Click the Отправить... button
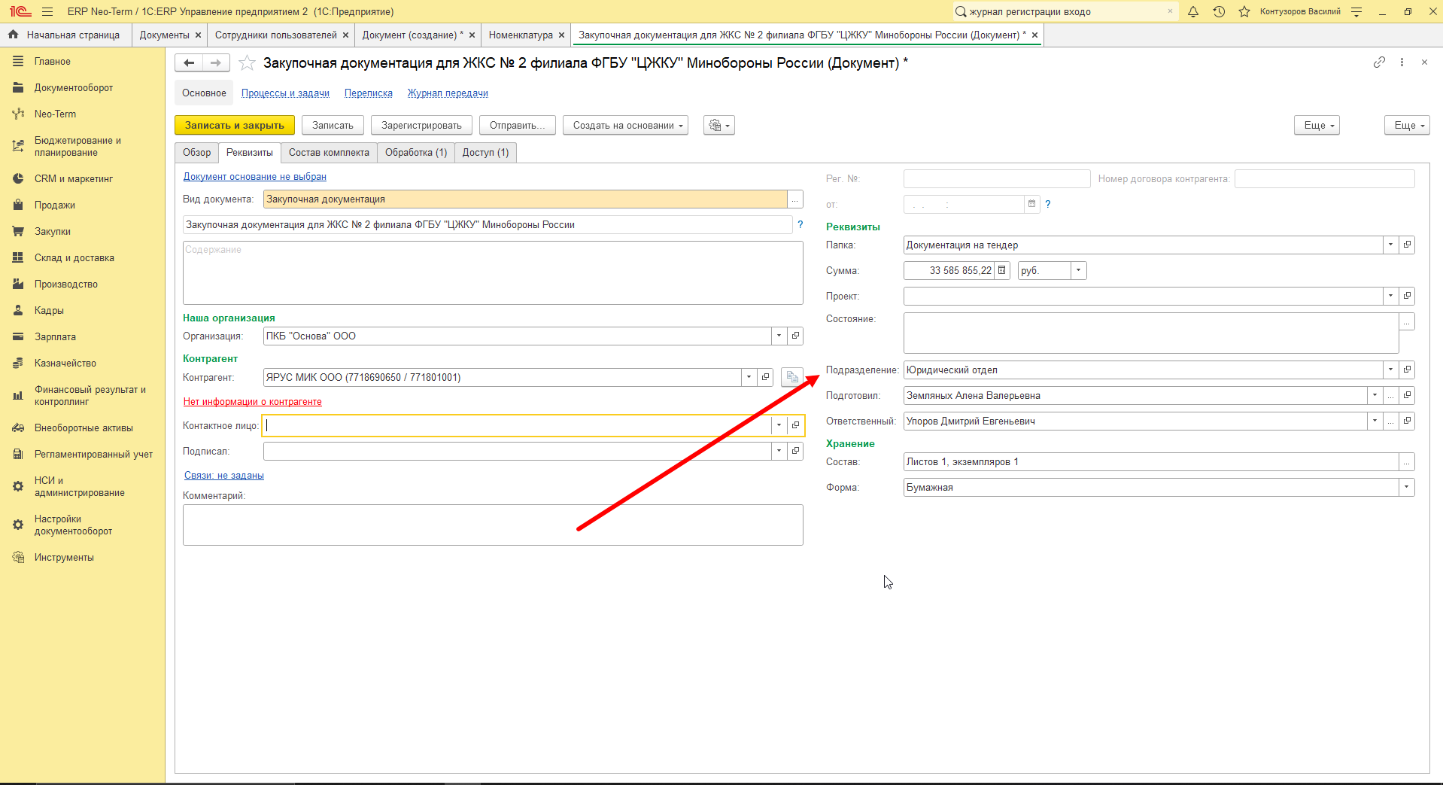This screenshot has width=1443, height=785. 518,125
